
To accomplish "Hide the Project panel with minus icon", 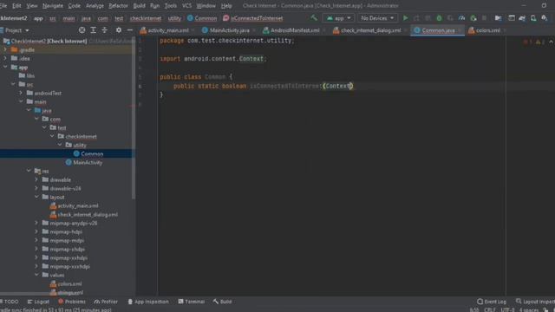I will (130, 30).
